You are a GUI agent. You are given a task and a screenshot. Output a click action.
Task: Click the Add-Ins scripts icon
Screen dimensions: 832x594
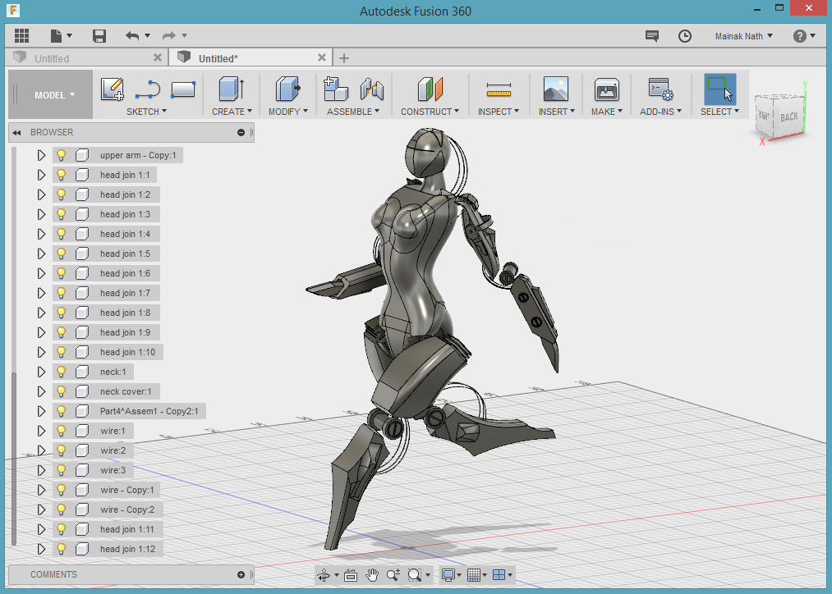(x=660, y=89)
